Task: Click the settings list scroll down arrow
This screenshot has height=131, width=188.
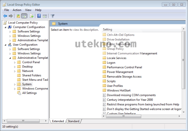Action: 183,112
